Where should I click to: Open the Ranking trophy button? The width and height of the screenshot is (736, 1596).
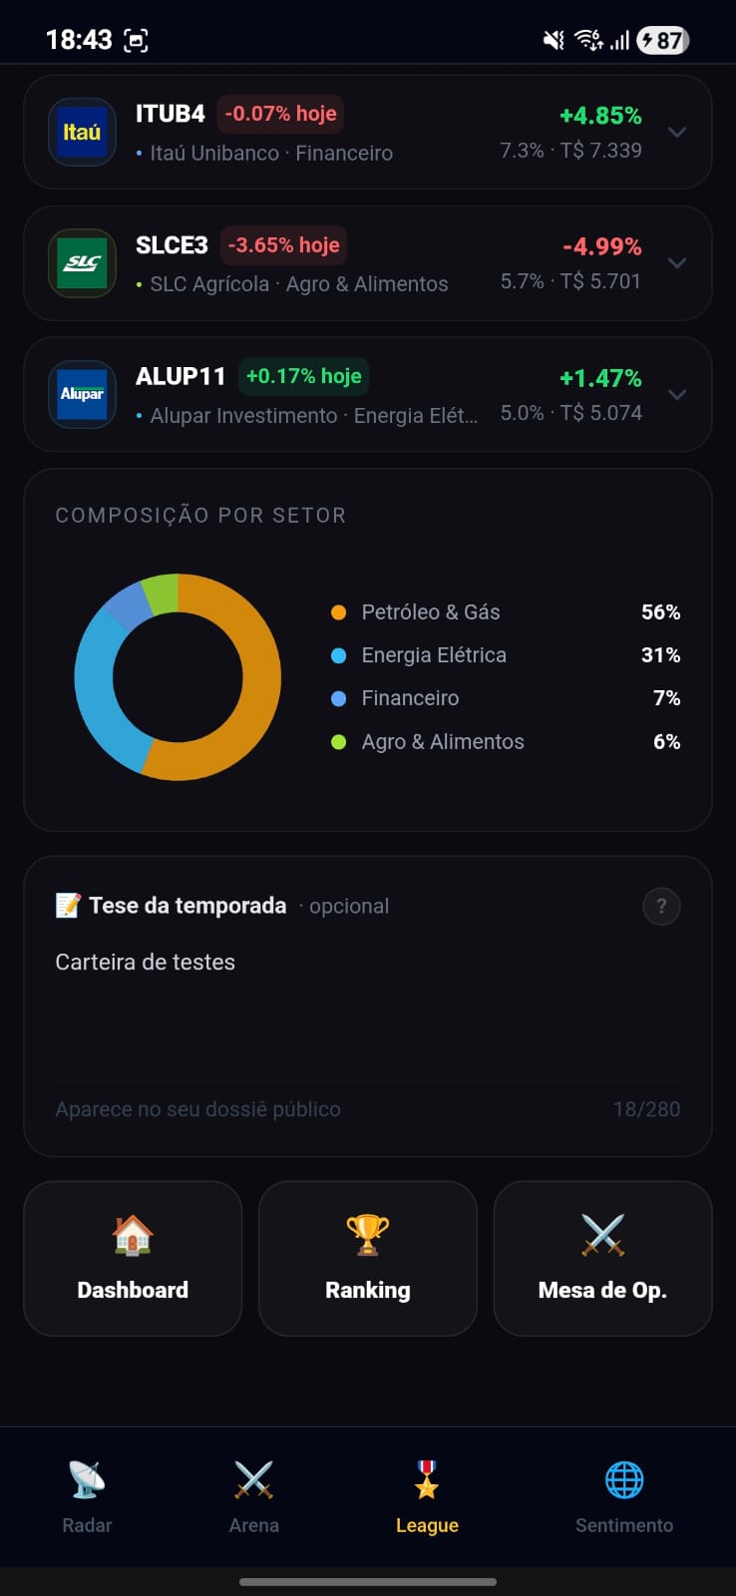coord(368,1258)
